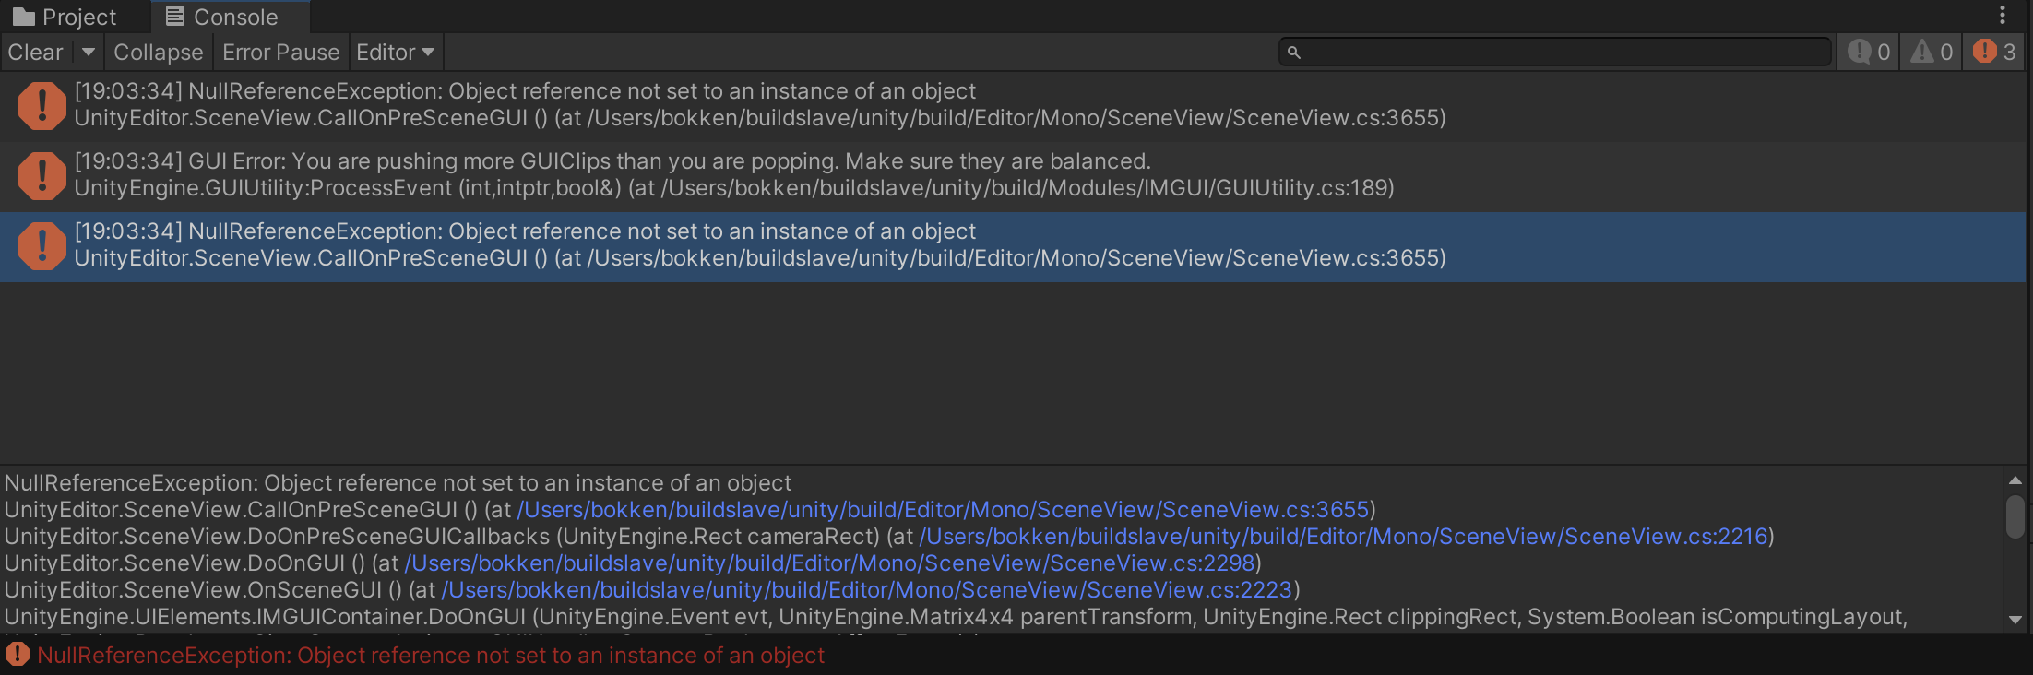The width and height of the screenshot is (2033, 675).
Task: Toggle Error Pause mode
Action: pyautogui.click(x=281, y=53)
